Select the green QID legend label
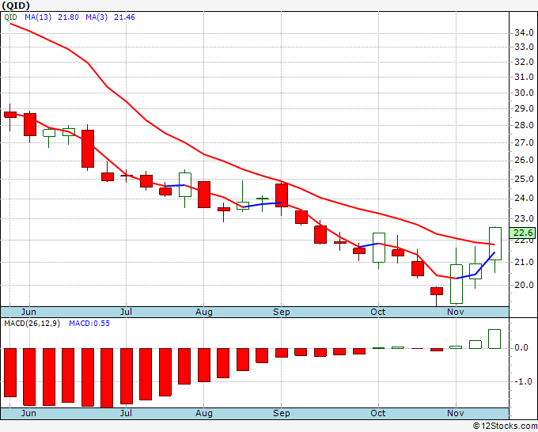 (10, 17)
